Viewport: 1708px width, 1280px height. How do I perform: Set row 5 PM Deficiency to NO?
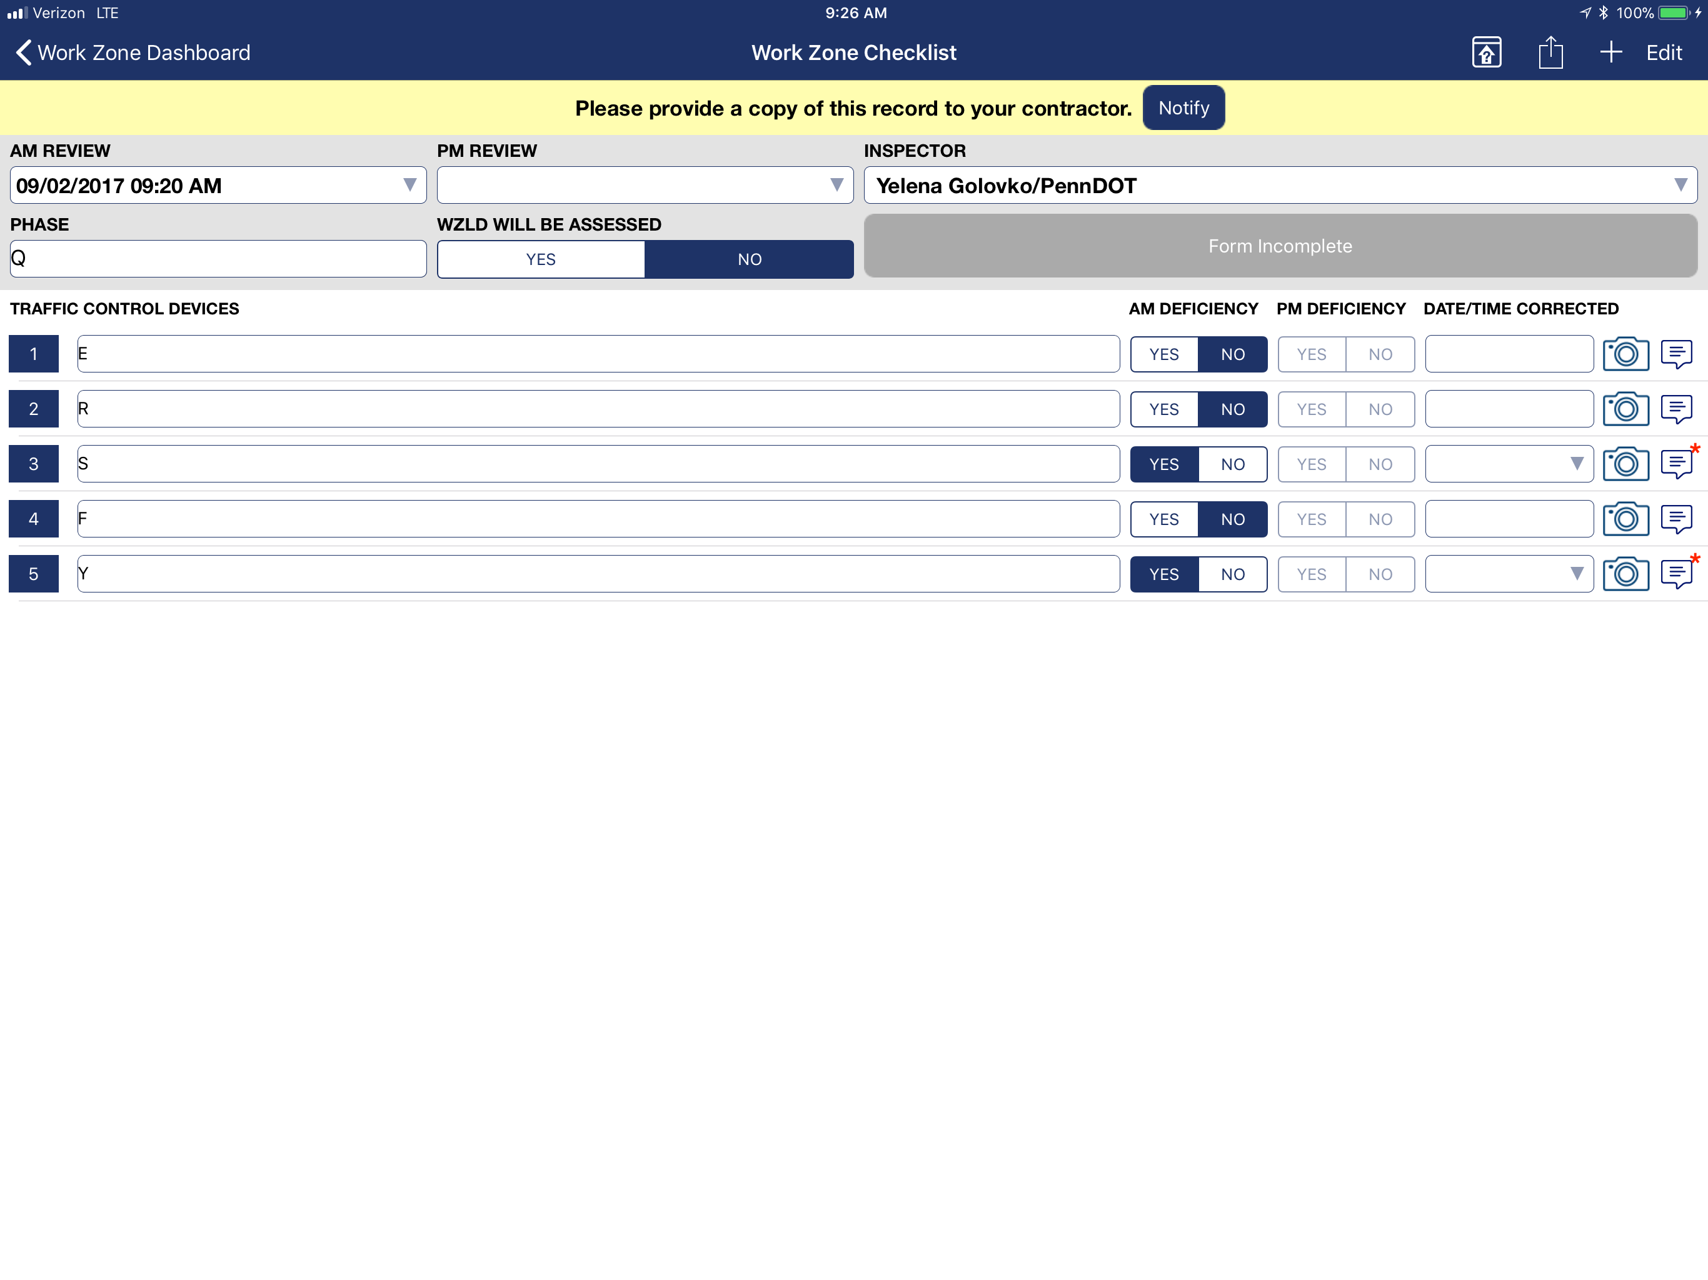[x=1380, y=574]
